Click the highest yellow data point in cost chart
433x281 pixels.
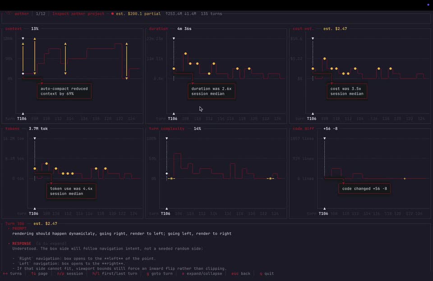coord(324,59)
